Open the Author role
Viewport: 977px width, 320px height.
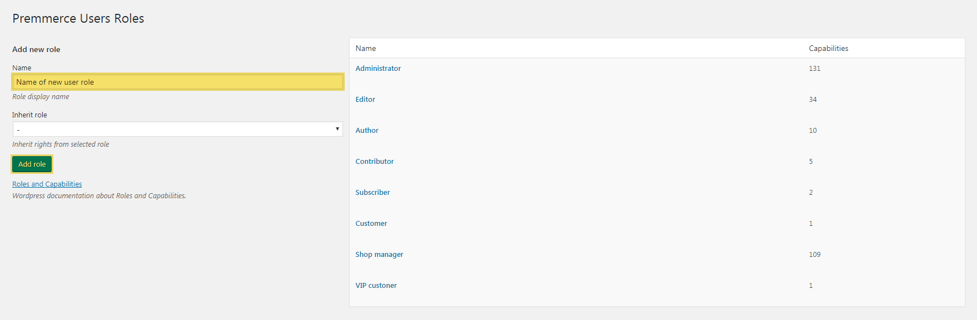click(x=367, y=131)
